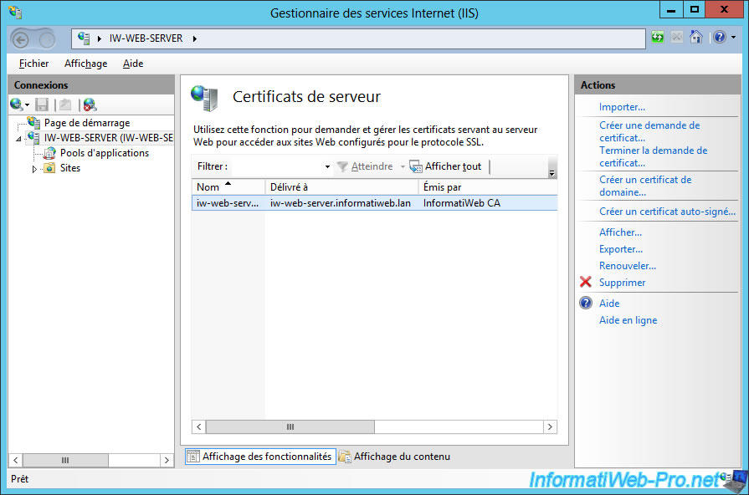Click the red X Supprimer icon
Image resolution: width=749 pixels, height=495 pixels.
pyautogui.click(x=586, y=283)
